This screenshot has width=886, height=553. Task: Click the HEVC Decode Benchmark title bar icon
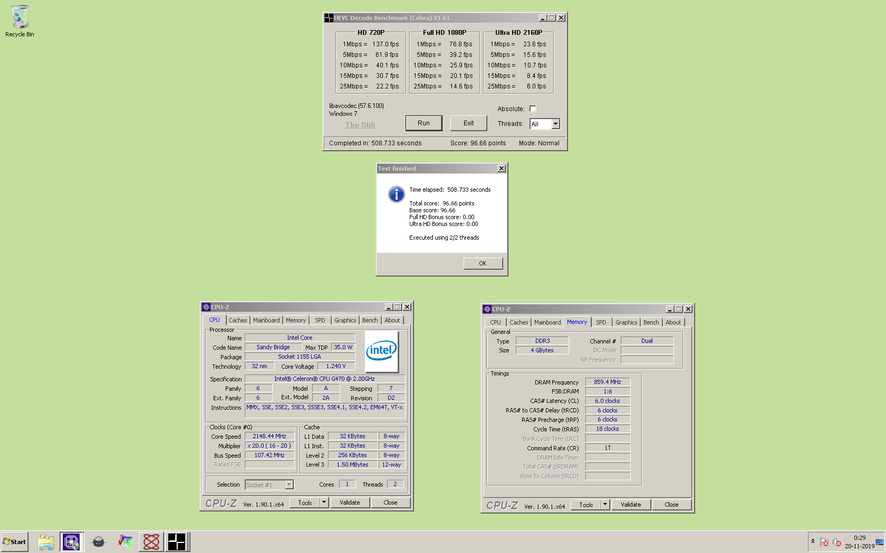[329, 18]
